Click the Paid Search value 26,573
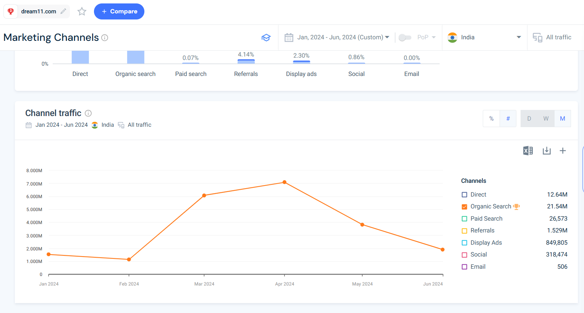The height and width of the screenshot is (313, 584). [x=558, y=219]
